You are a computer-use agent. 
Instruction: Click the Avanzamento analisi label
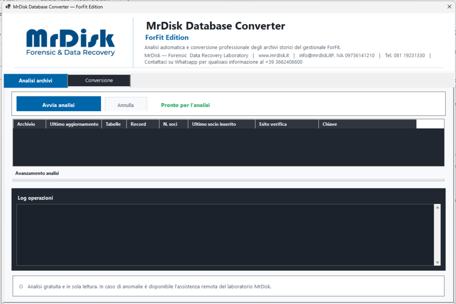(37, 173)
